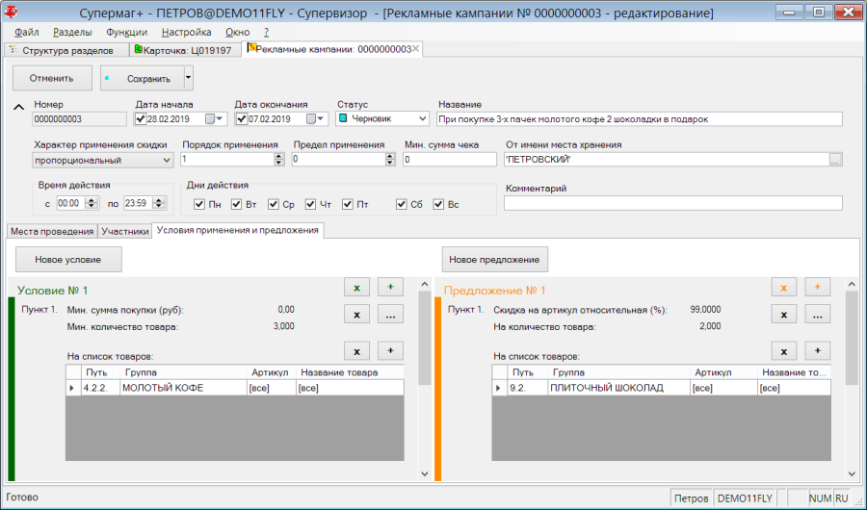Open ellipsis editor for offer Пункт 1
Screen dimensions: 867x510
(817, 315)
